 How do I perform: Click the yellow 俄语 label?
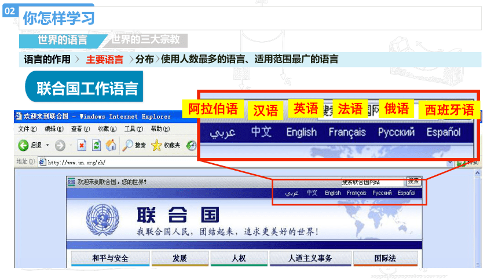coord(396,109)
